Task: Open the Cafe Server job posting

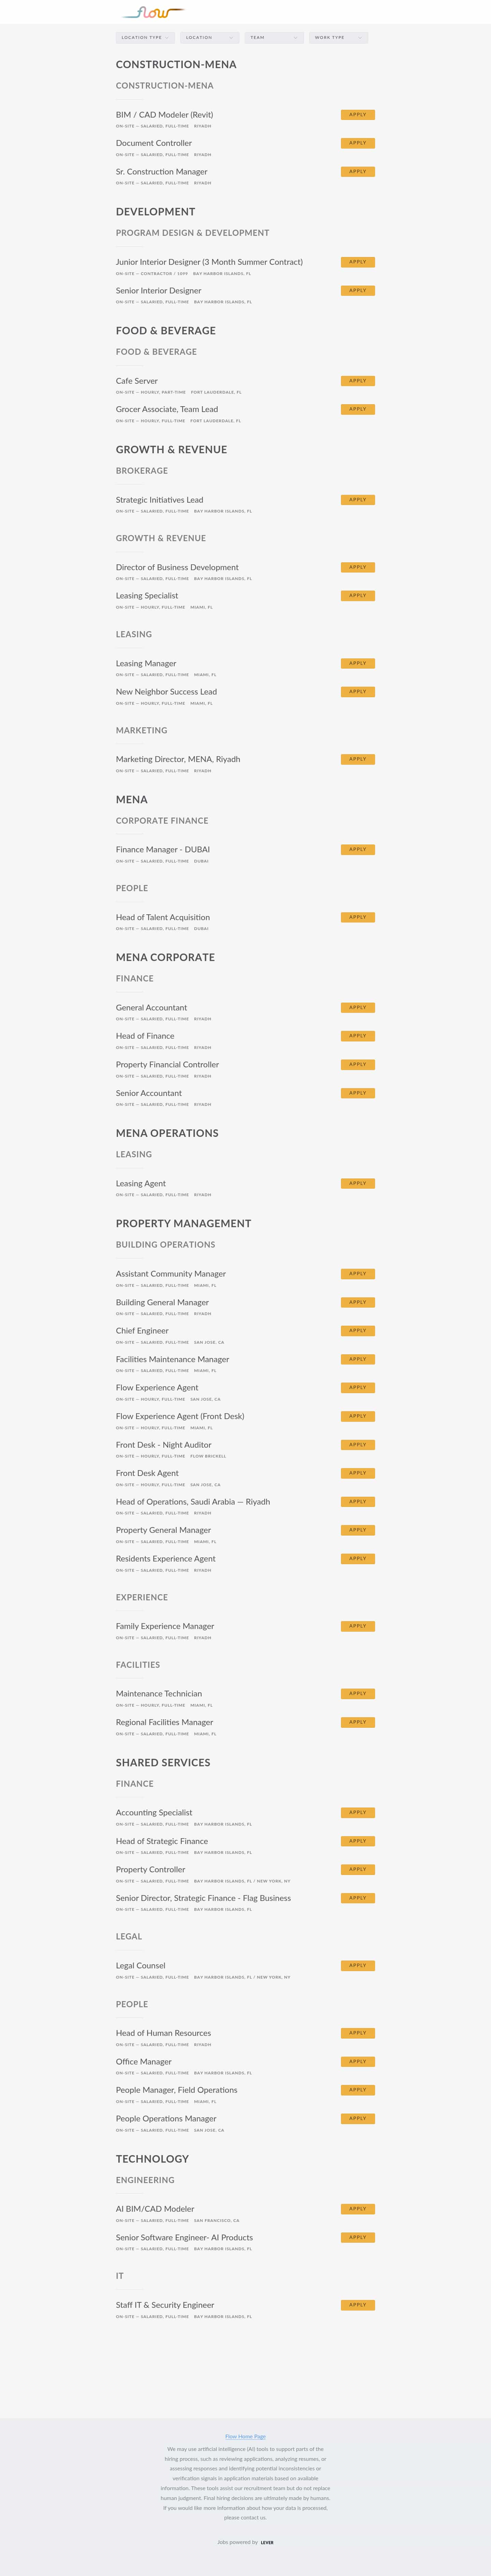Action: pyautogui.click(x=137, y=381)
